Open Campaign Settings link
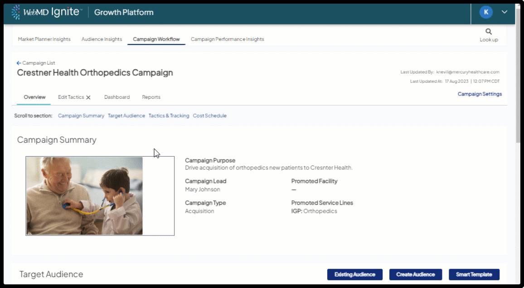Screen dimensions: 524x288 click(x=480, y=94)
